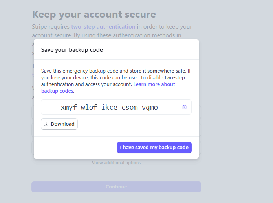Click the 'Save your backup code' dialog title

tap(72, 50)
